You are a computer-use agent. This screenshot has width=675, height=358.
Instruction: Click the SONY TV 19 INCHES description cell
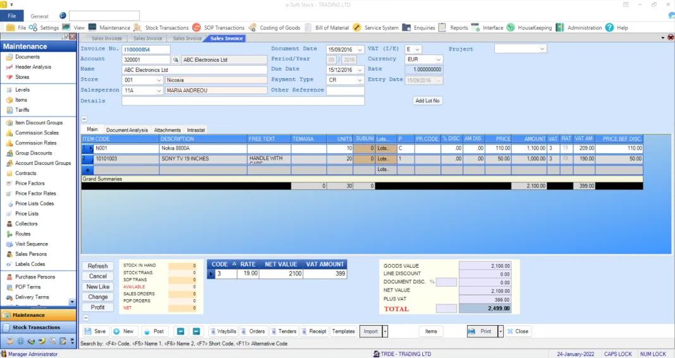[203, 158]
